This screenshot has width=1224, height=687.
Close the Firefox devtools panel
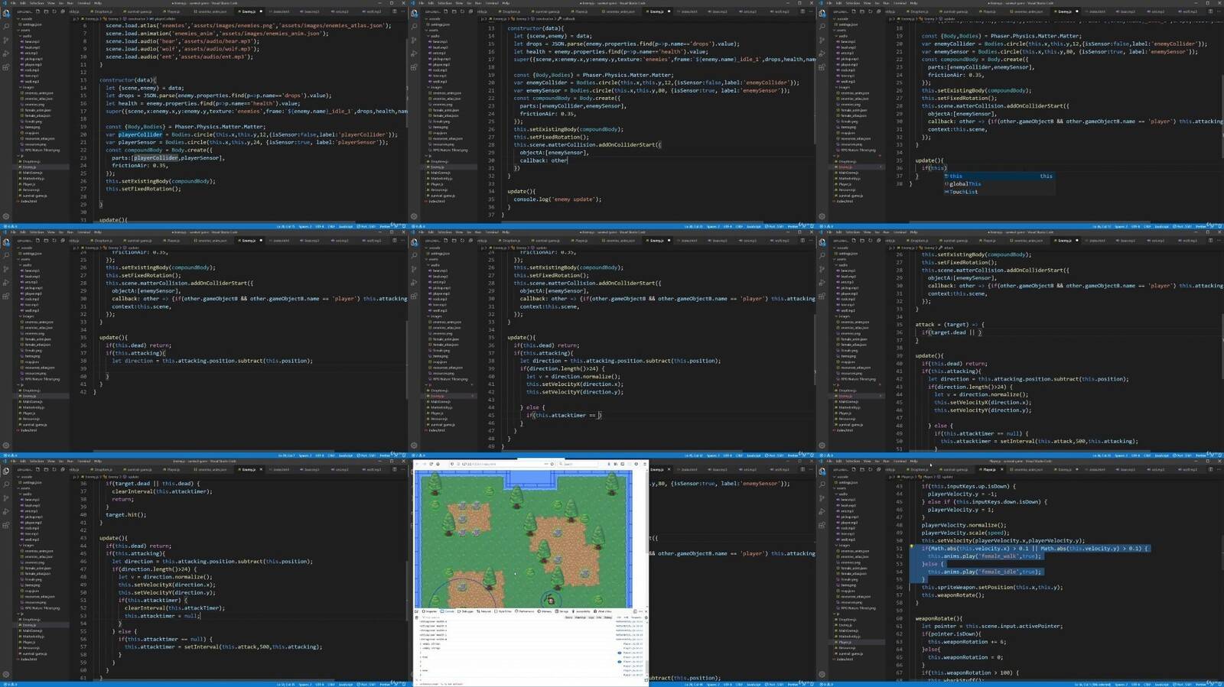coord(646,611)
